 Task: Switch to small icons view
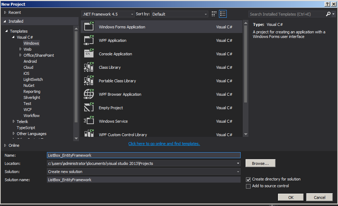(214, 14)
